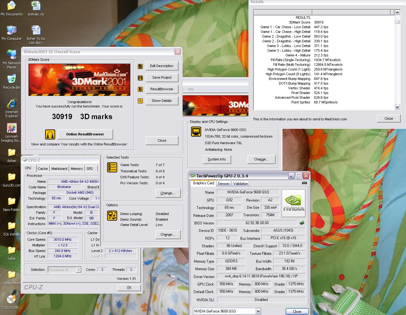
Task: Click the Save Project floppy icon
Action: pyautogui.click(x=140, y=78)
